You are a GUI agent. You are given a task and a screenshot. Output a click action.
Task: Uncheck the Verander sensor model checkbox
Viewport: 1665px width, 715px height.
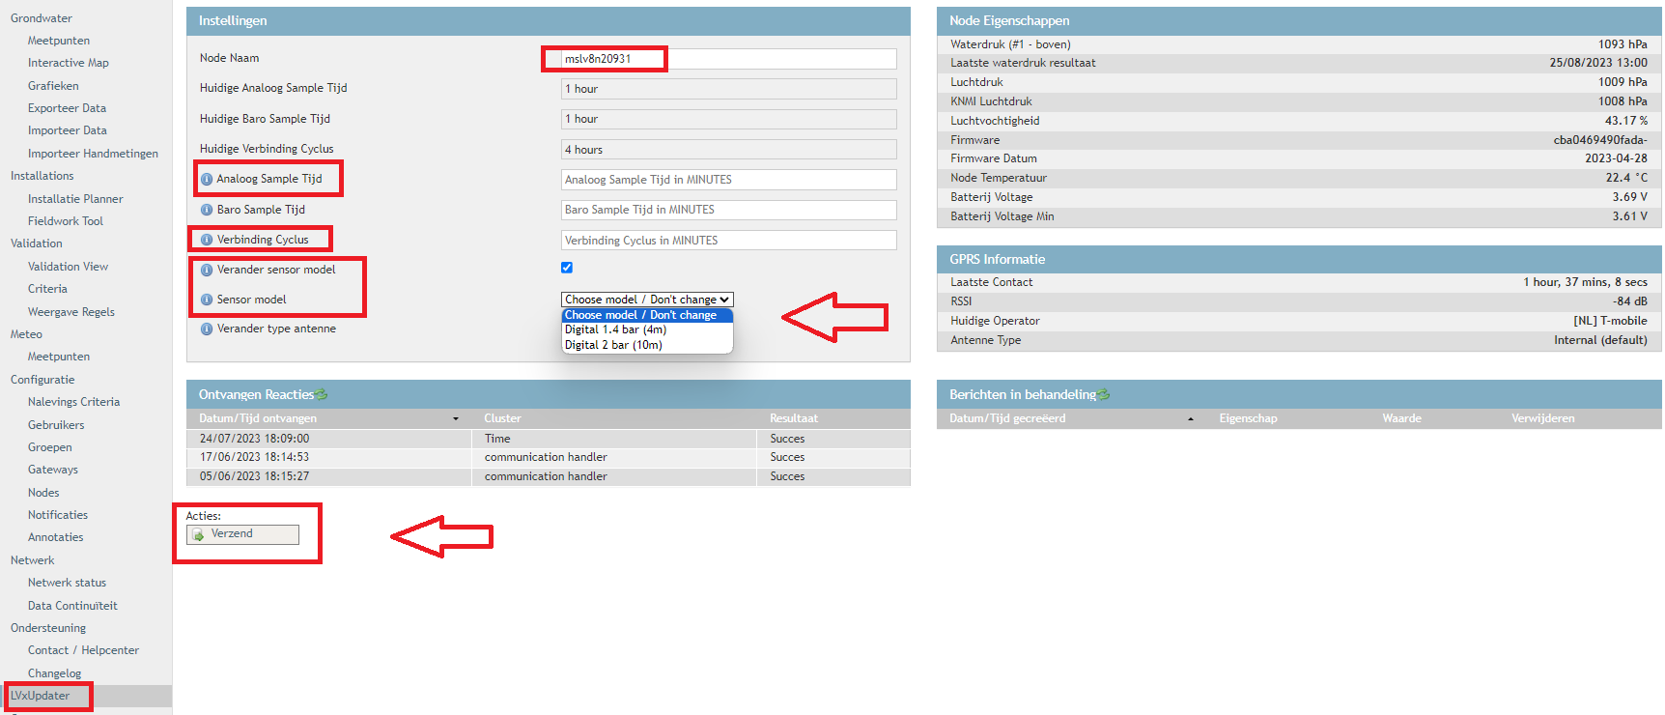[567, 268]
